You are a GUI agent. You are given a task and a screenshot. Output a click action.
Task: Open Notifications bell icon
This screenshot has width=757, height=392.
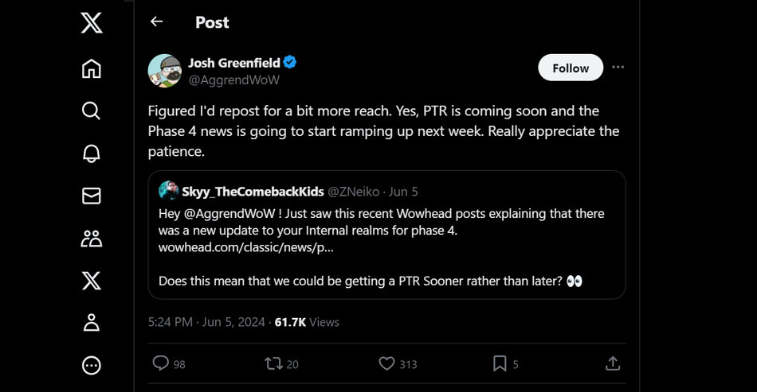pyautogui.click(x=92, y=153)
